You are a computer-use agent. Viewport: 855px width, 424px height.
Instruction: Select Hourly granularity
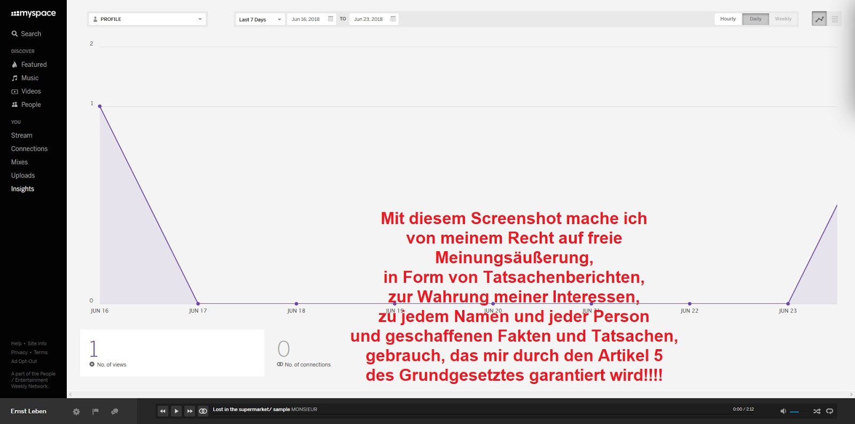pyautogui.click(x=728, y=19)
